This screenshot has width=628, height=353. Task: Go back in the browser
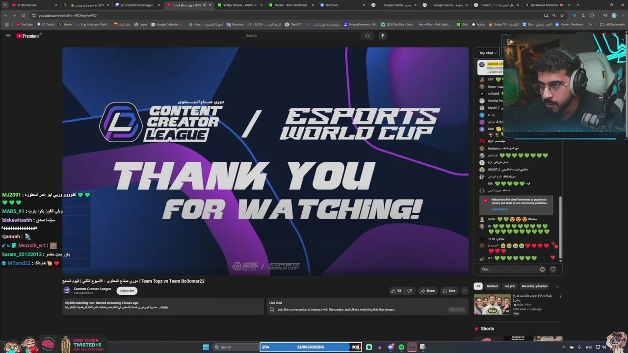click(6, 15)
